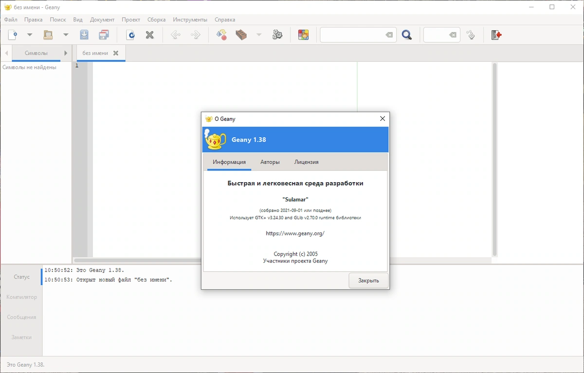Maximize the Geany main window
The height and width of the screenshot is (373, 584).
(x=551, y=7)
